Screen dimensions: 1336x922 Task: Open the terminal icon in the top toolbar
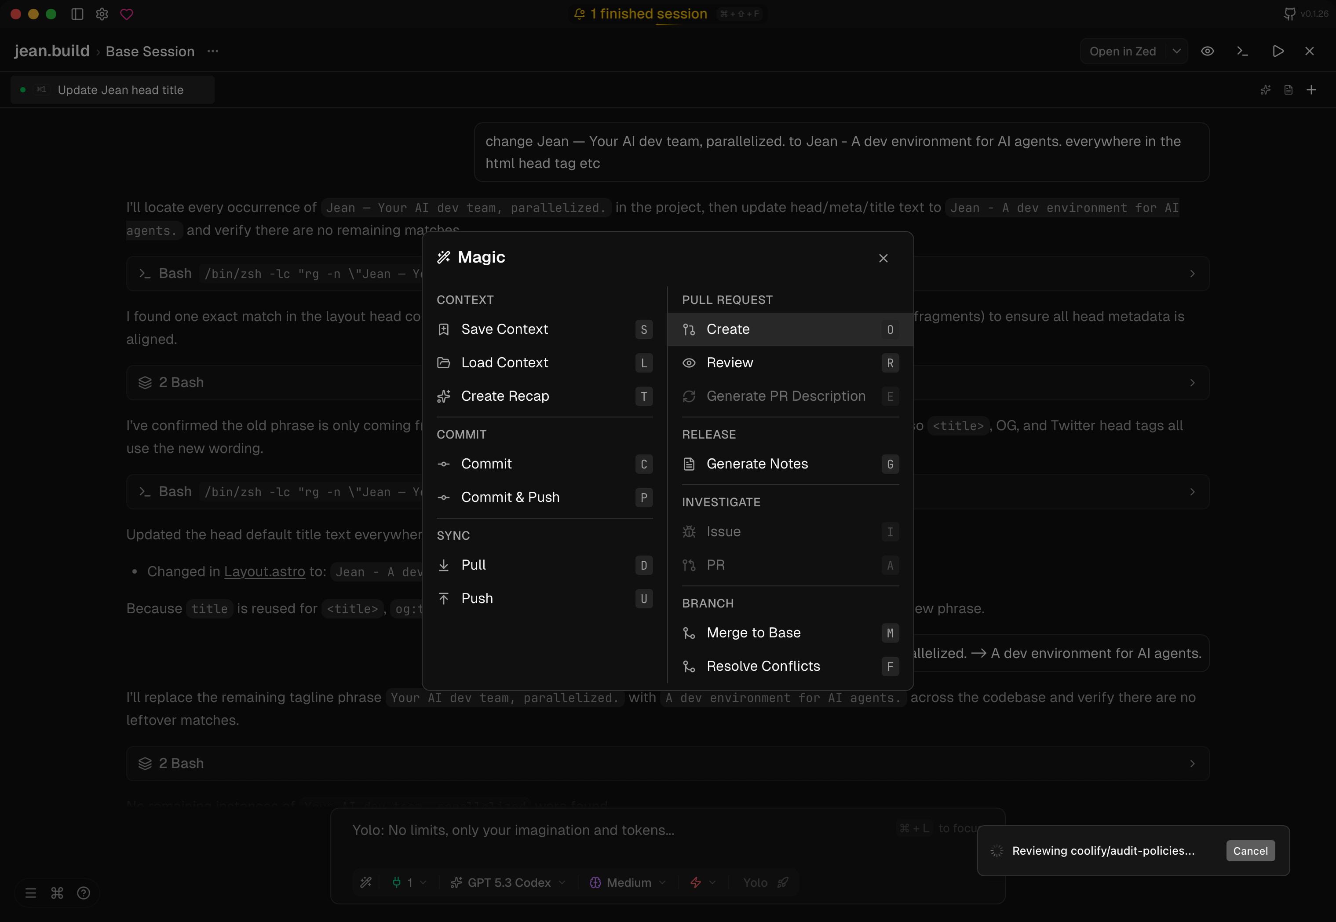pyautogui.click(x=1242, y=51)
